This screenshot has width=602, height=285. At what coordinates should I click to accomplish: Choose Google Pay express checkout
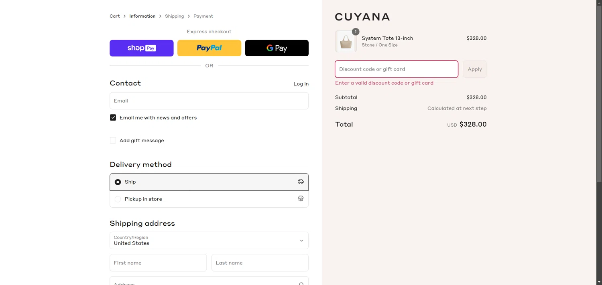277,48
